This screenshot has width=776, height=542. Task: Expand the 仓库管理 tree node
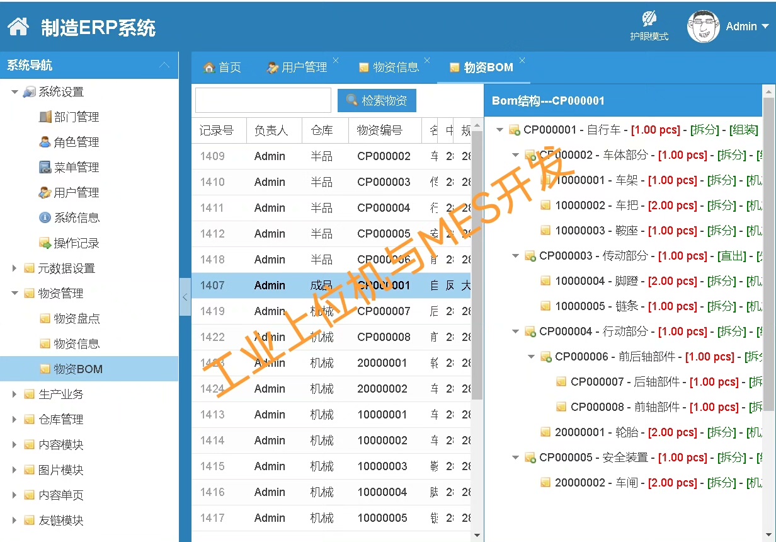[x=14, y=420]
